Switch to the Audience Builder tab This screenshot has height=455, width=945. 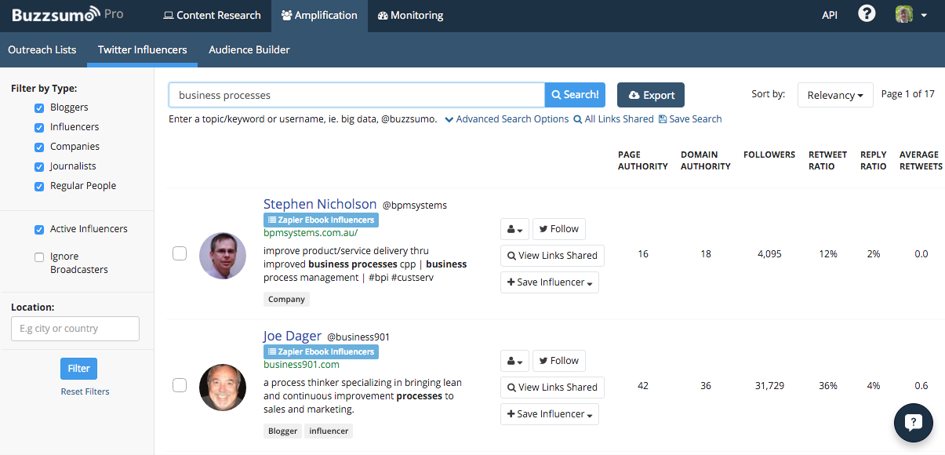(x=249, y=49)
